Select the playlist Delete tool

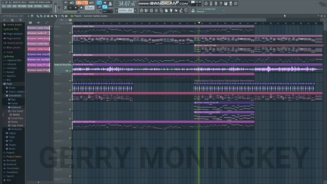click(x=44, y=16)
